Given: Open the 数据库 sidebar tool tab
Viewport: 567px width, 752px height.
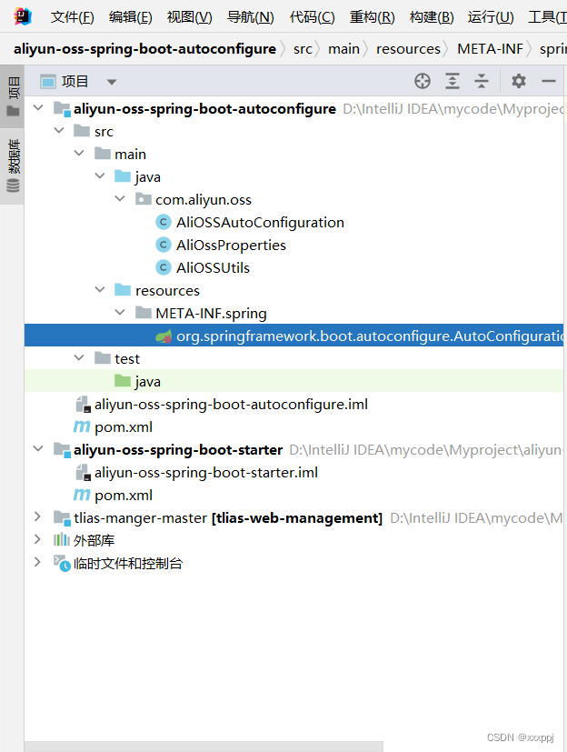Looking at the screenshot, I should pos(13,165).
